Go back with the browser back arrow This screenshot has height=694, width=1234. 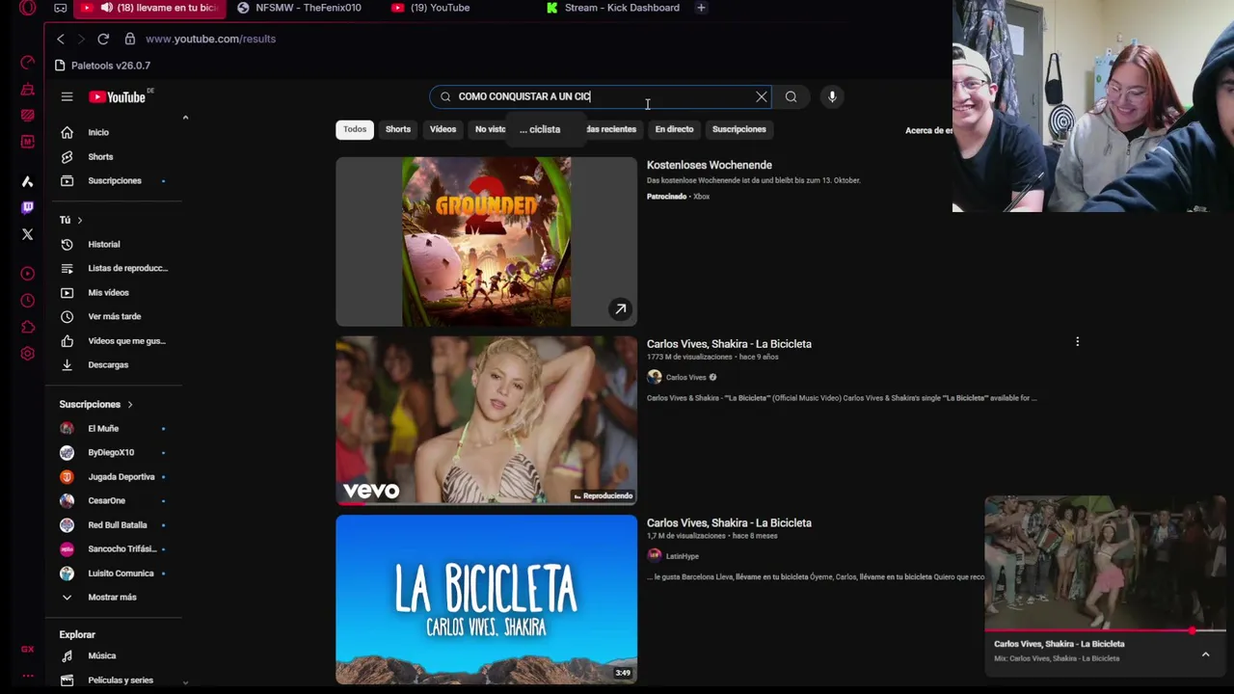61,39
